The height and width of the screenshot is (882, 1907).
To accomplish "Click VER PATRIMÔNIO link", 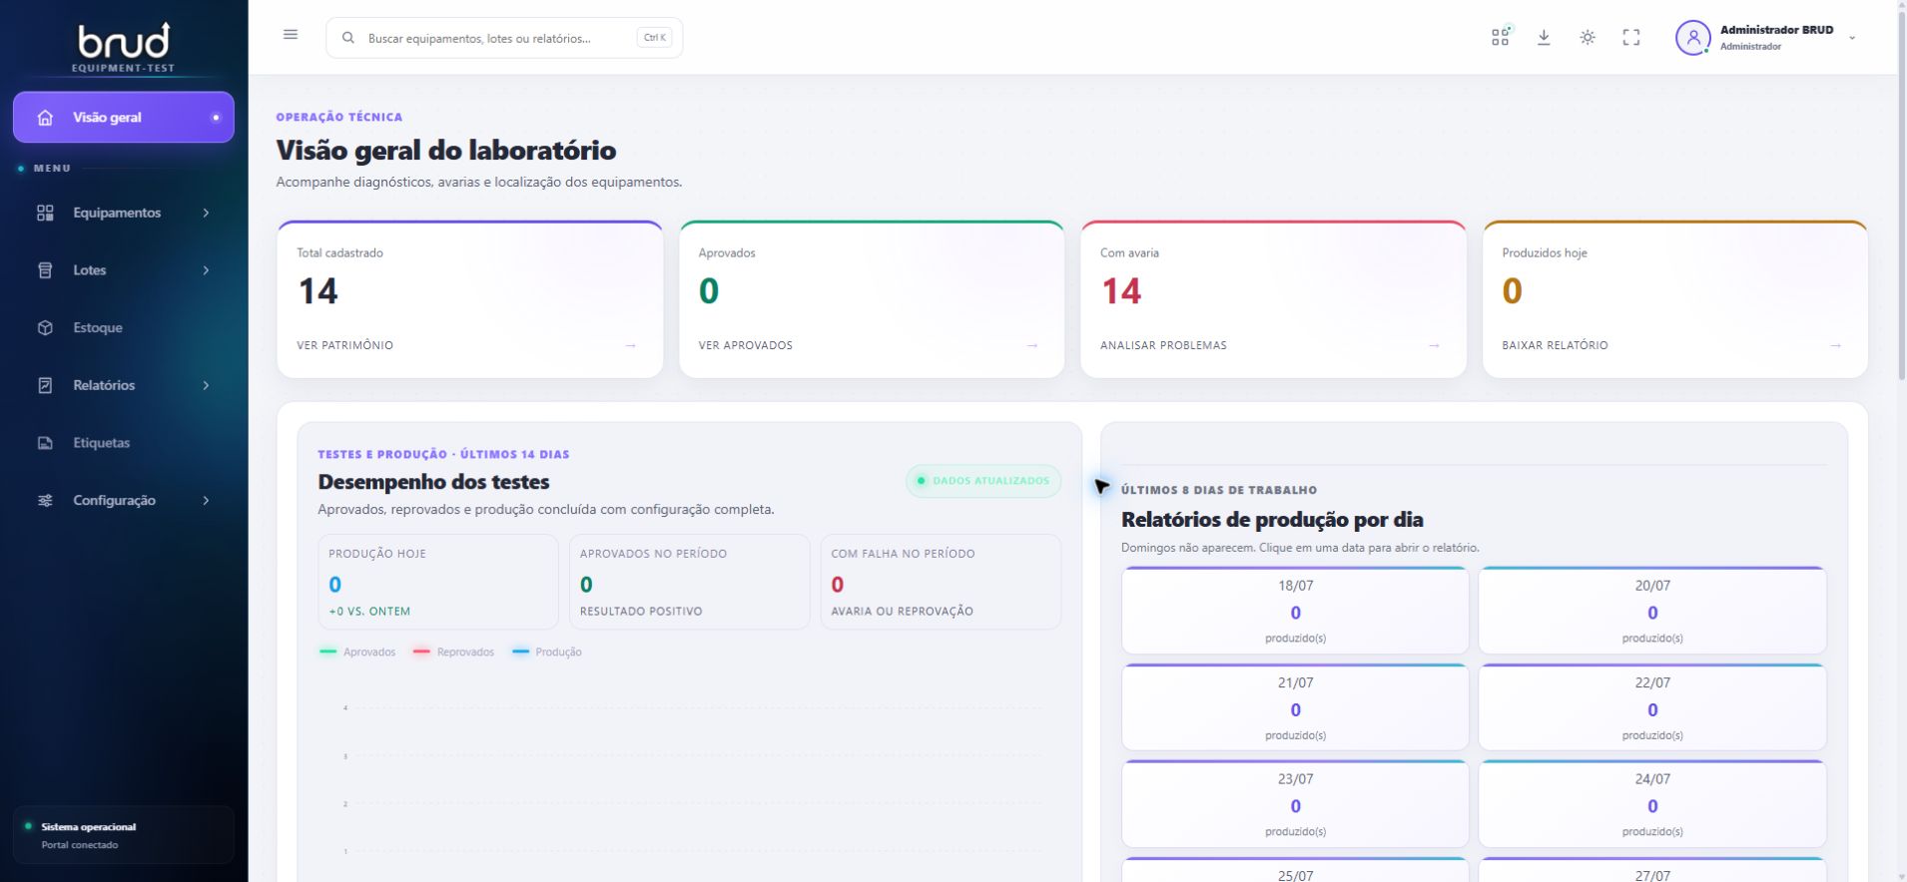I will (x=344, y=345).
